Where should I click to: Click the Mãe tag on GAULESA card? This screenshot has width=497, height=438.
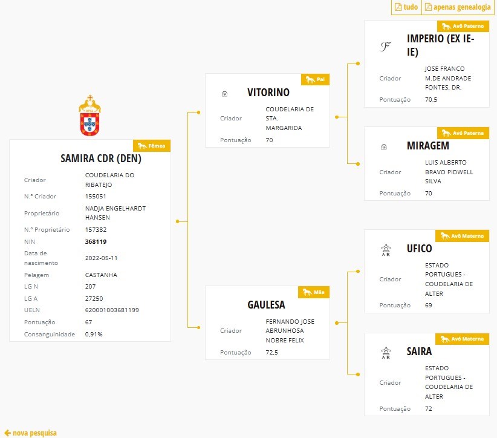(314, 292)
